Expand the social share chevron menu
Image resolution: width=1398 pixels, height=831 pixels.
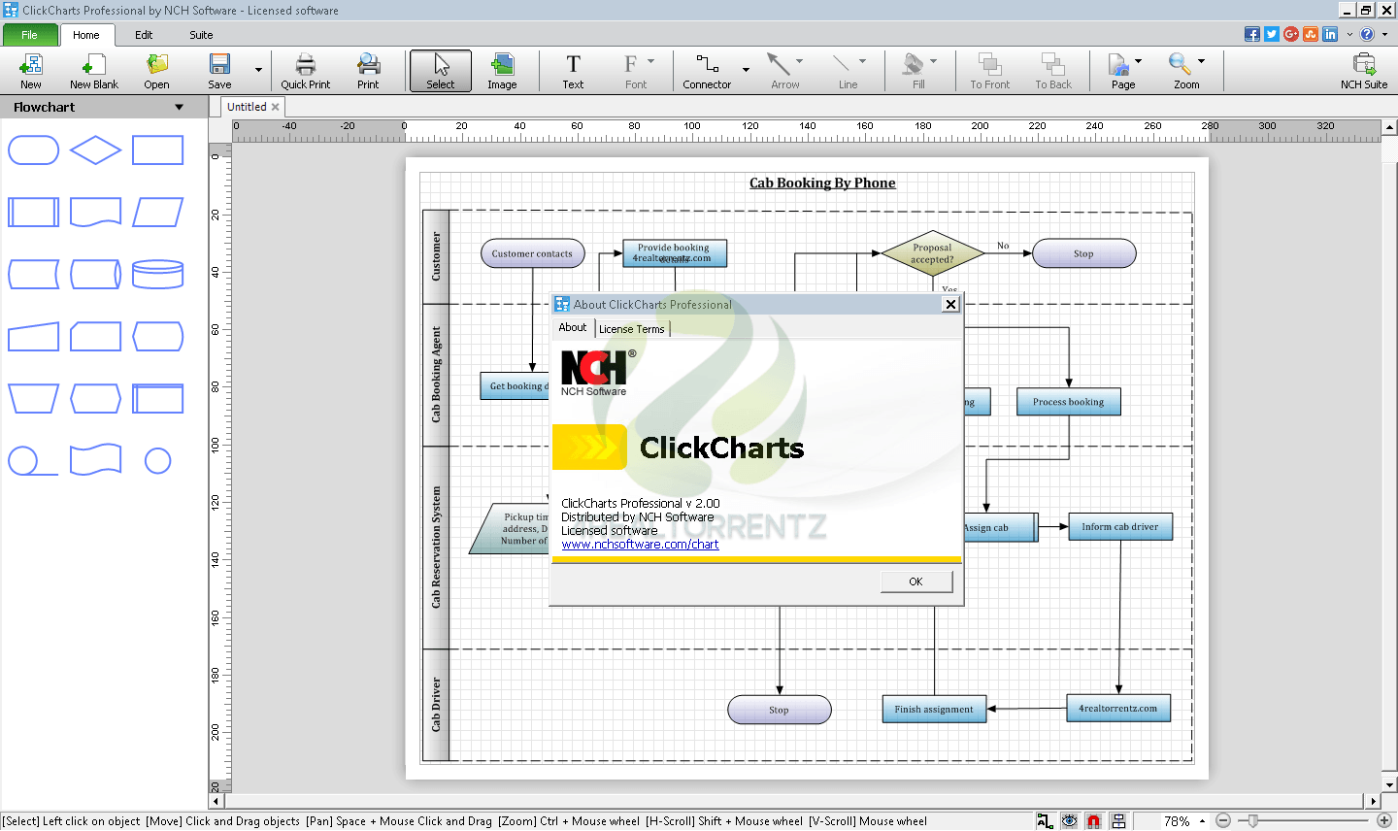[1349, 34]
